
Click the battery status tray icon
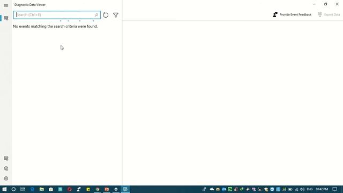click(x=290, y=189)
